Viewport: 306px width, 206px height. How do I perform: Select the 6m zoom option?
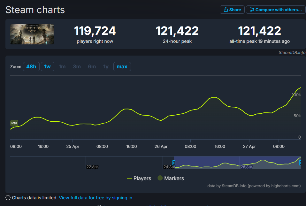[x=92, y=66]
